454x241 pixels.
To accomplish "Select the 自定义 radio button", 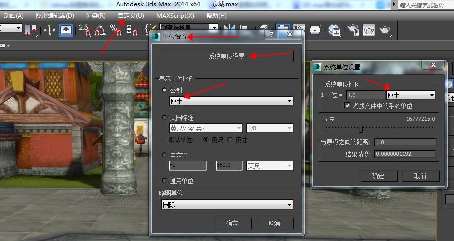I will point(164,155).
